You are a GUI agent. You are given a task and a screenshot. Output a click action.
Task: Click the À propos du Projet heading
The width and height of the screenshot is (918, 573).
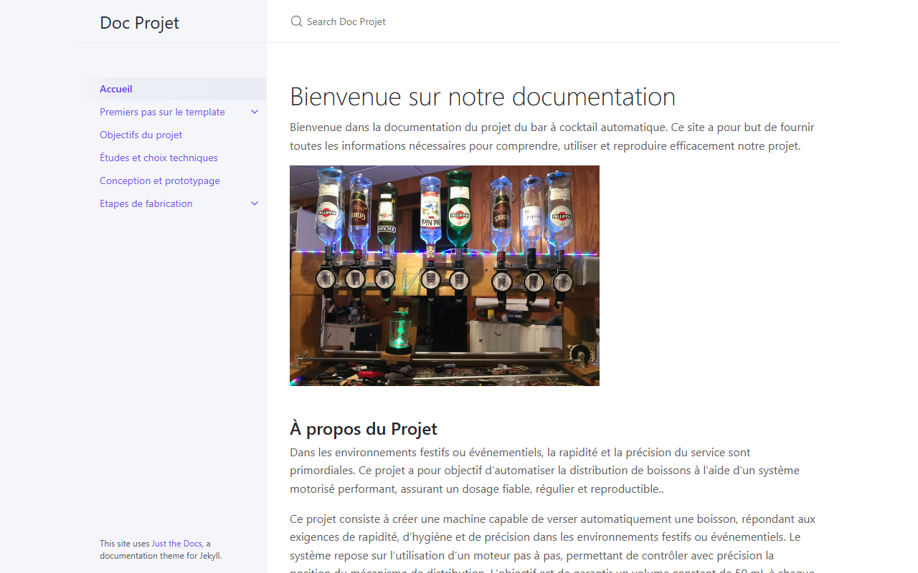click(x=364, y=429)
